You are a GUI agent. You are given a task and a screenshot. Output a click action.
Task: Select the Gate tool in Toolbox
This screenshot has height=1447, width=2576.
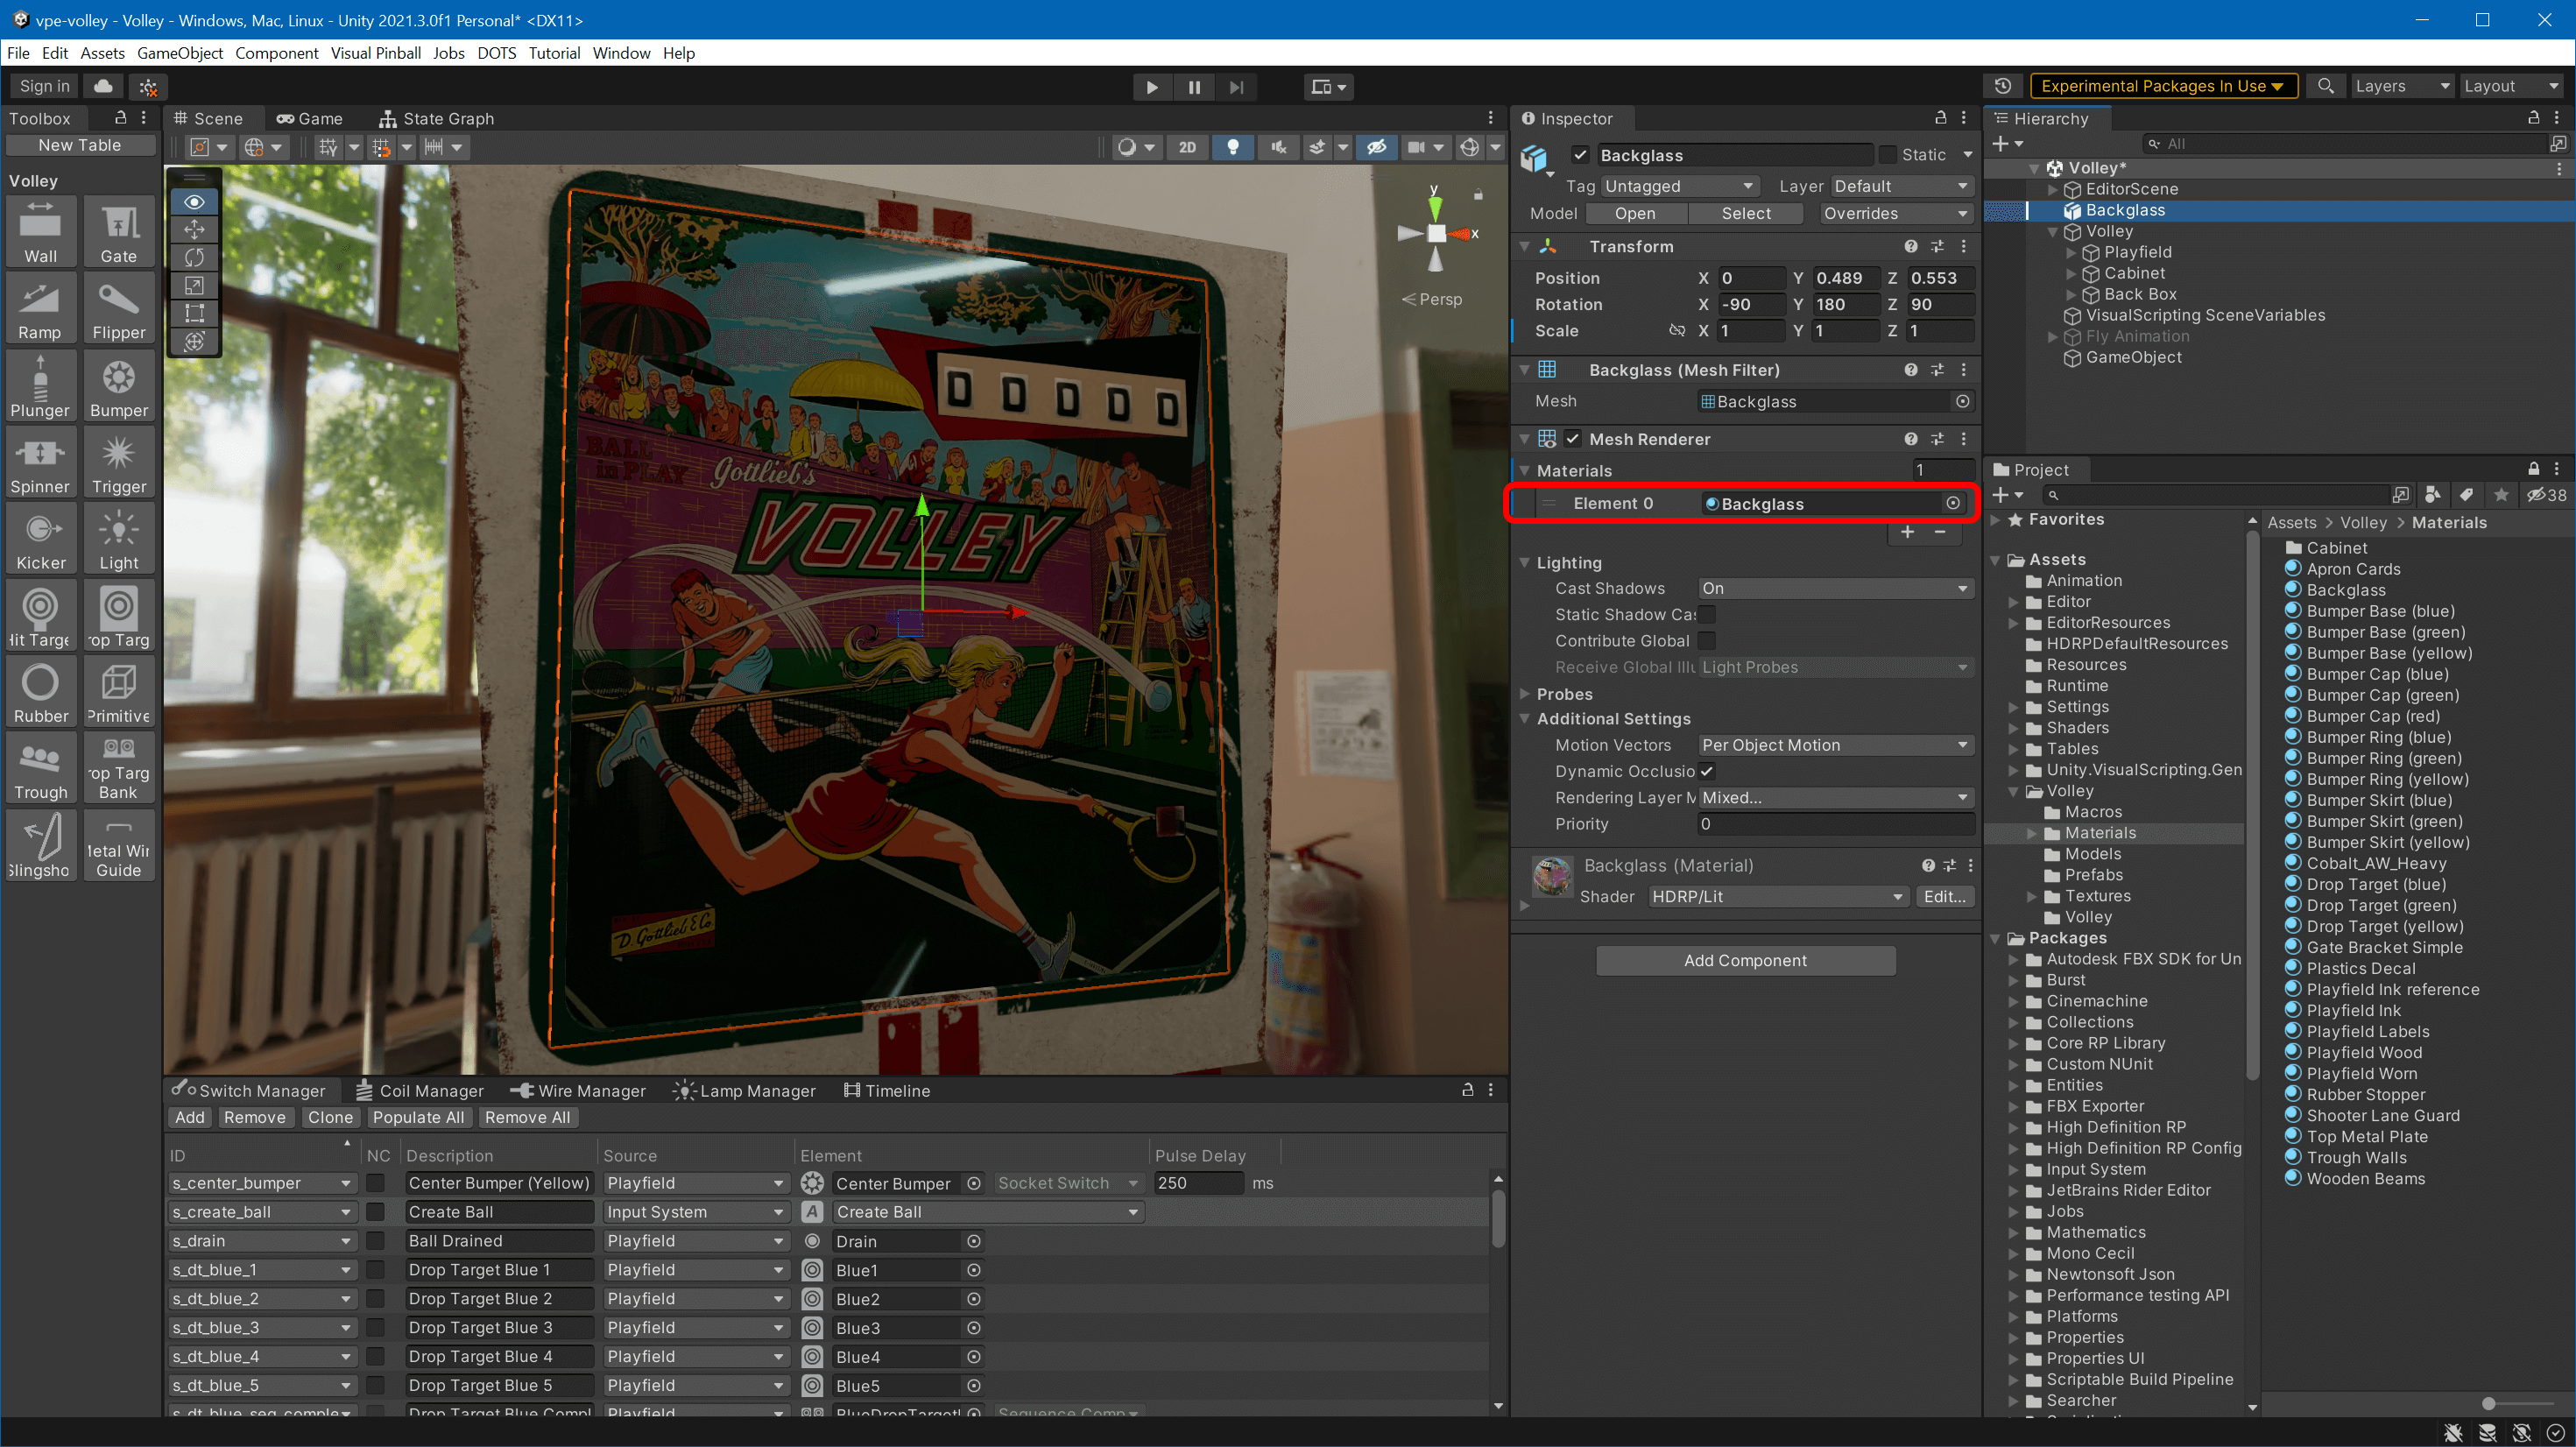pyautogui.click(x=118, y=232)
